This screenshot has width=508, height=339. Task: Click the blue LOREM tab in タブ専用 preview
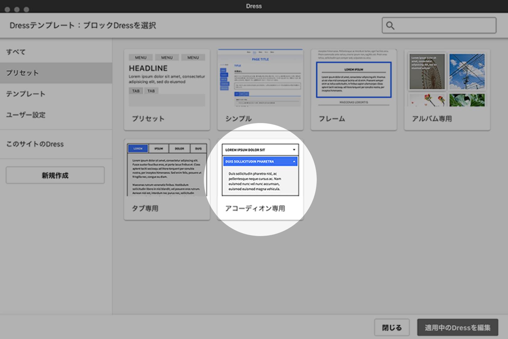tap(138, 148)
